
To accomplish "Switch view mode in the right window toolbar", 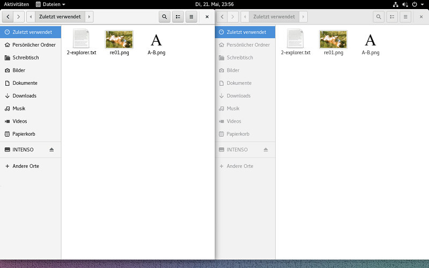I will [x=393, y=17].
